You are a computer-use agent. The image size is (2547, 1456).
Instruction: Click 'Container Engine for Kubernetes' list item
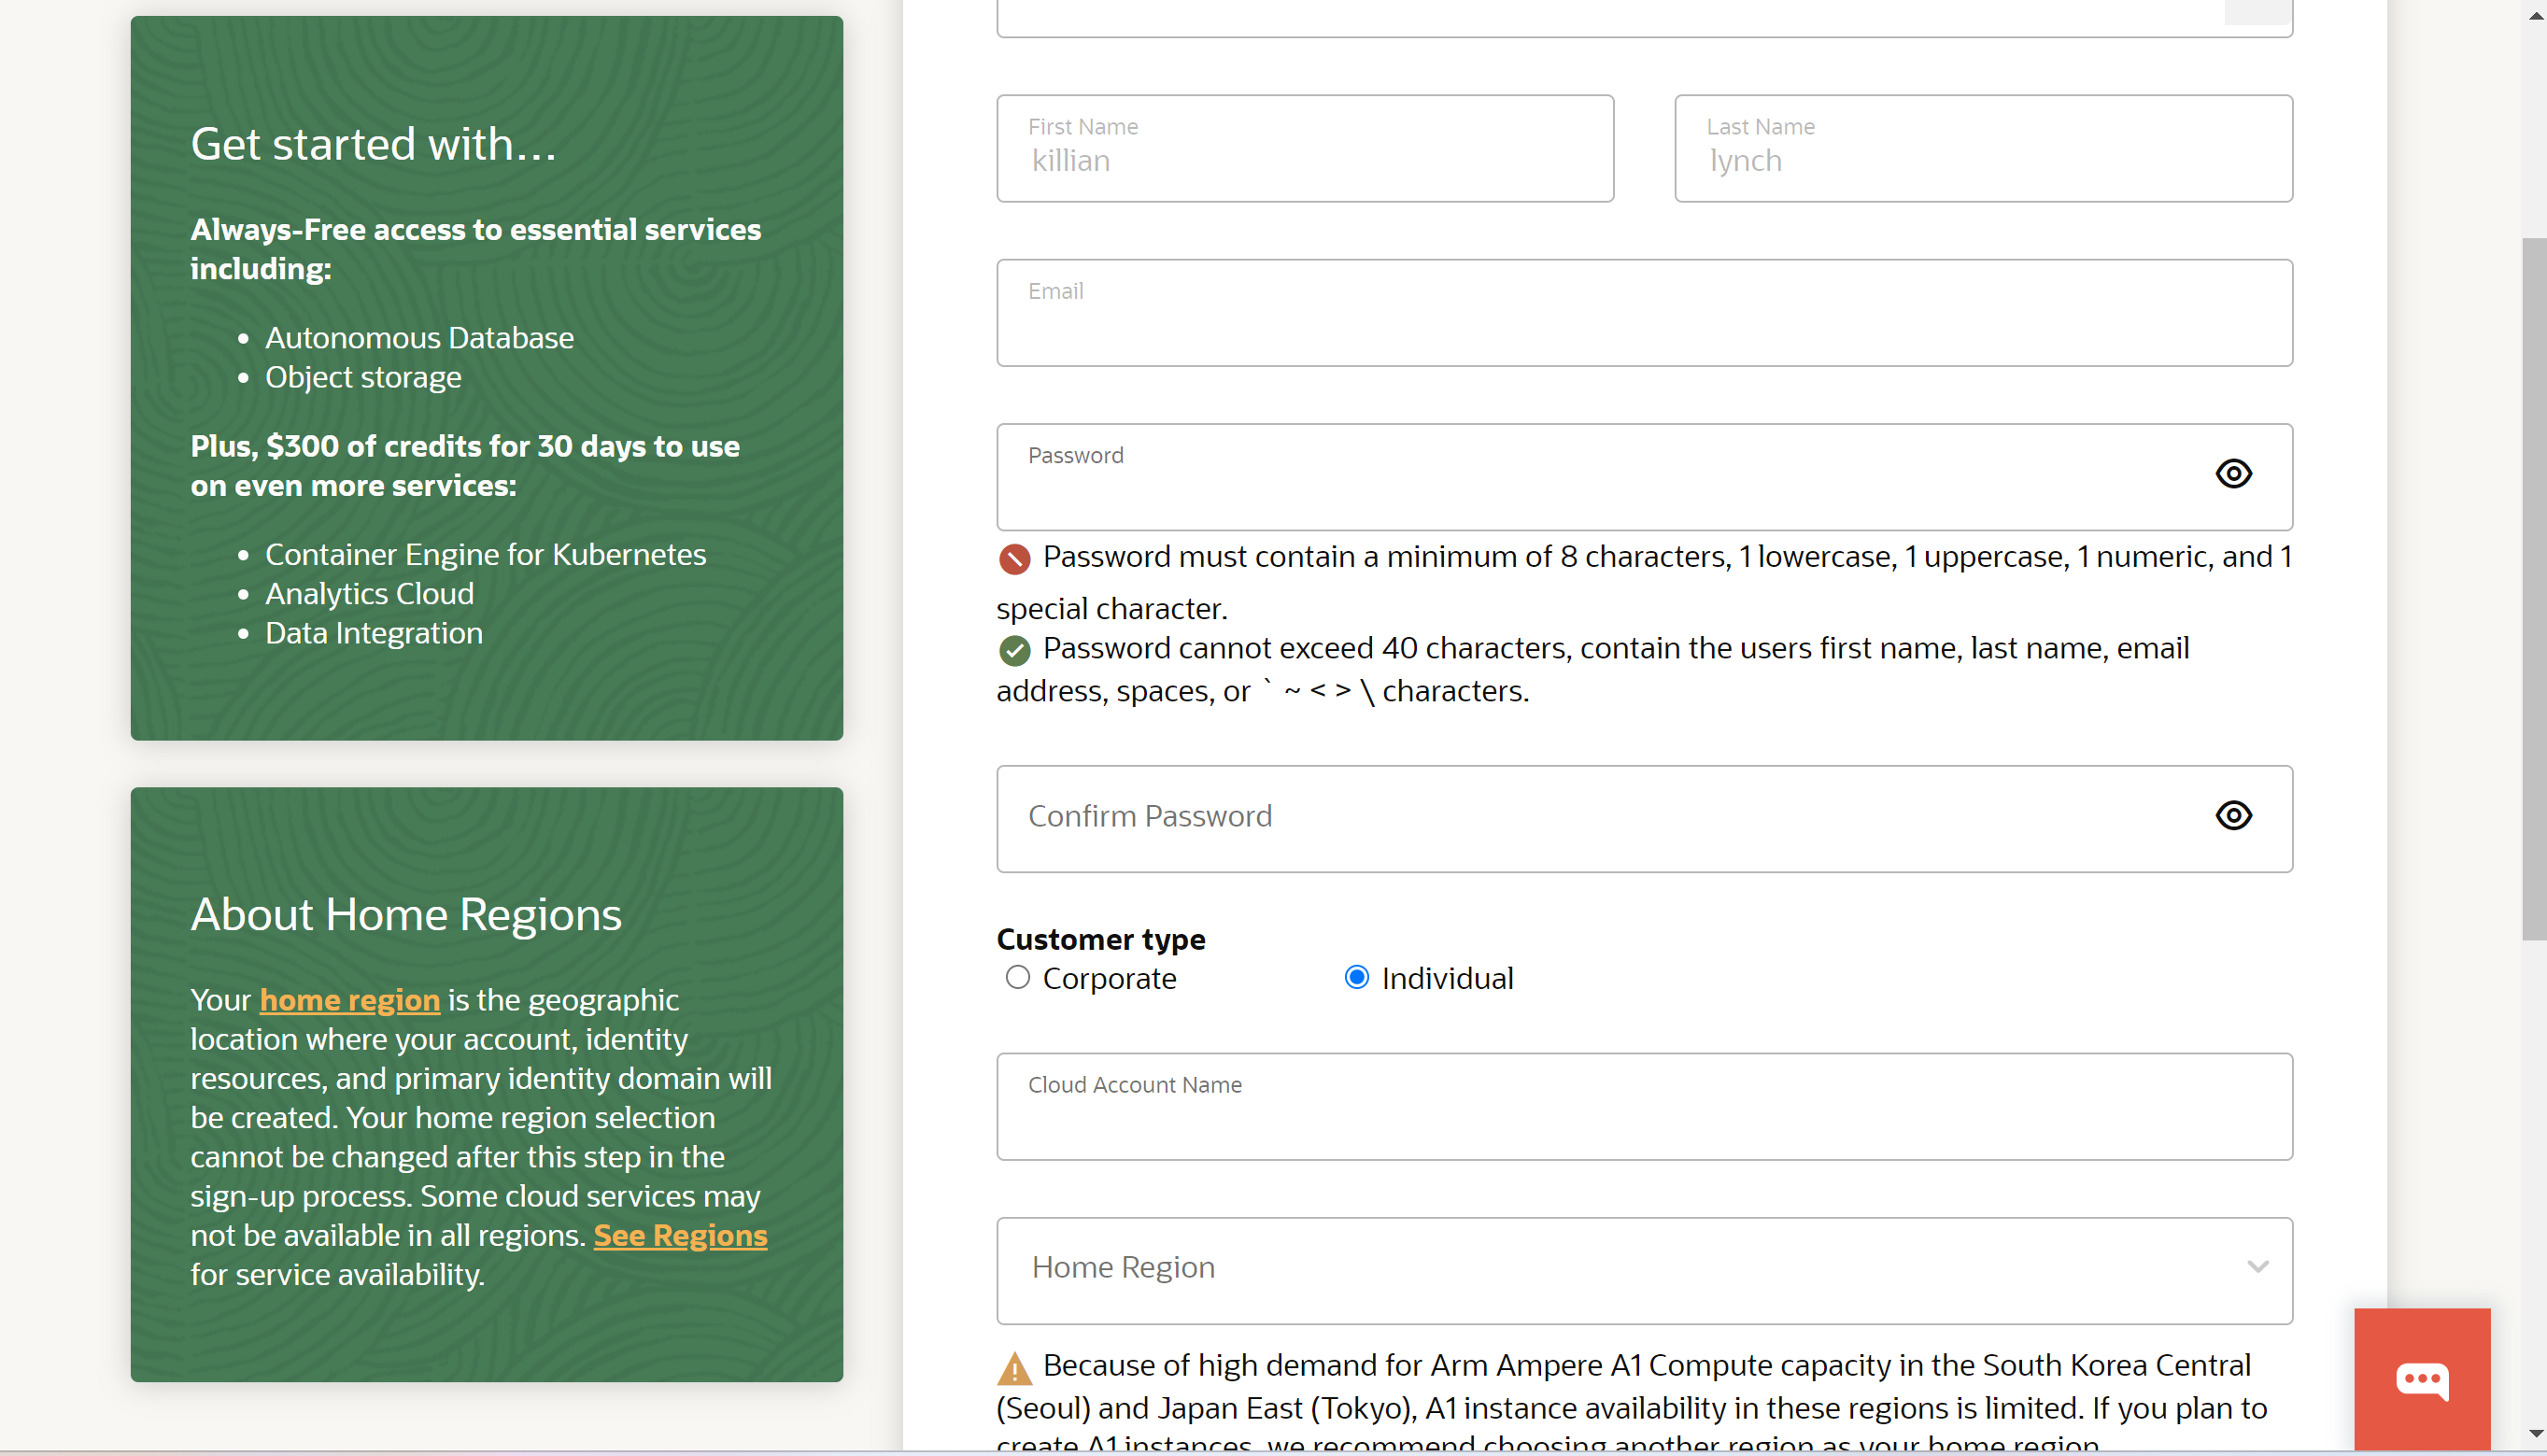click(485, 554)
